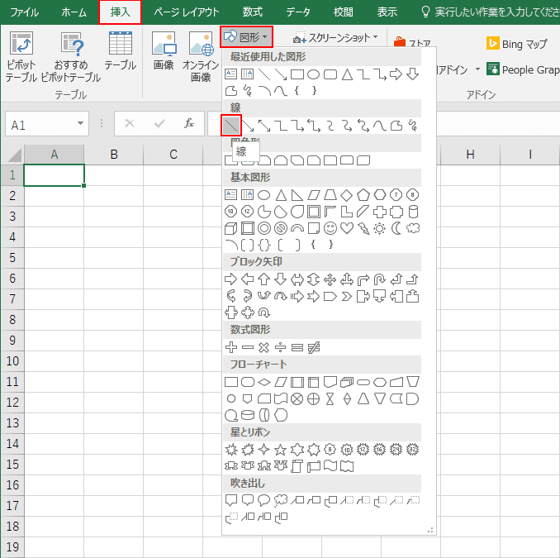The width and height of the screenshot is (560, 558).
Task: Choose the Bing マップ add-in
Action: [517, 44]
